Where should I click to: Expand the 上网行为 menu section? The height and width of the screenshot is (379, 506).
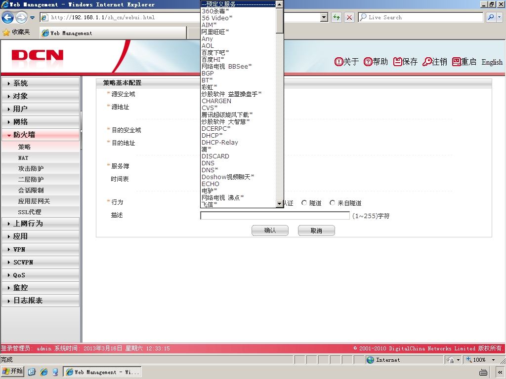coord(41,224)
